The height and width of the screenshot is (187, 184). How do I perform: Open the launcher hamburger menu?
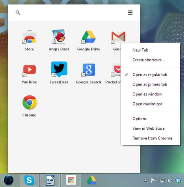click(130, 13)
